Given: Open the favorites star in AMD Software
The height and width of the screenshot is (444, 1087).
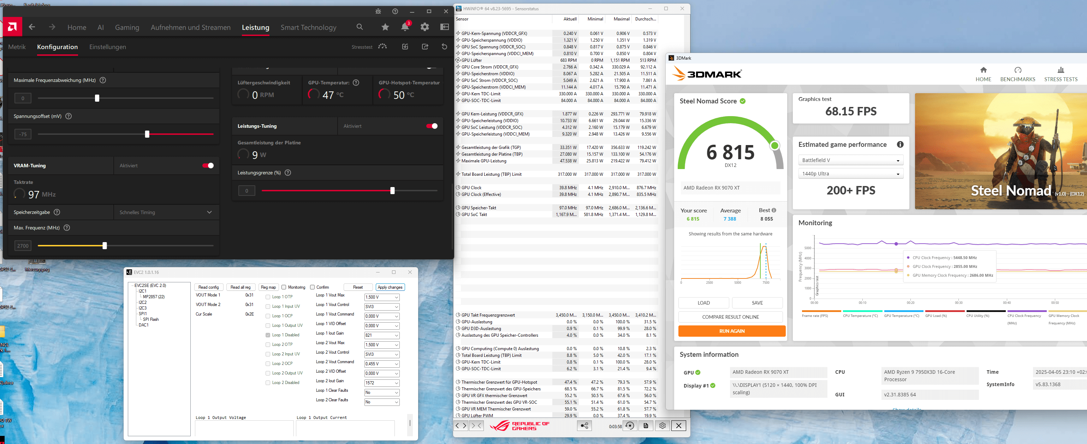Looking at the screenshot, I should tap(385, 27).
